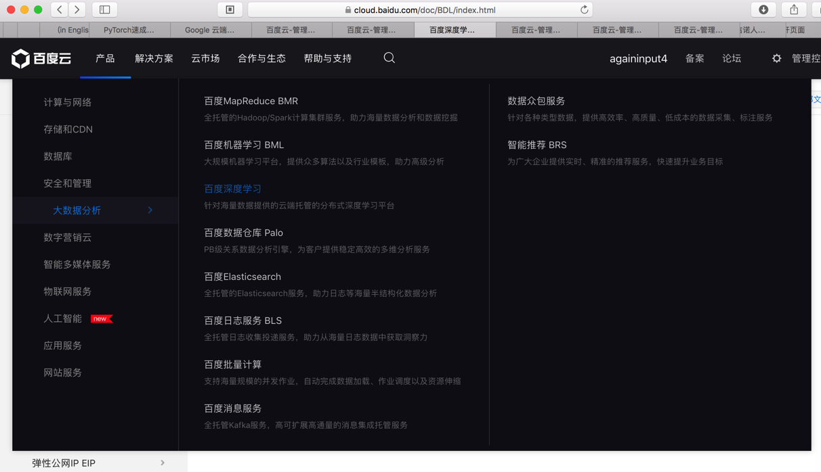
Task: Click the reader view toolbar icon
Action: [230, 9]
